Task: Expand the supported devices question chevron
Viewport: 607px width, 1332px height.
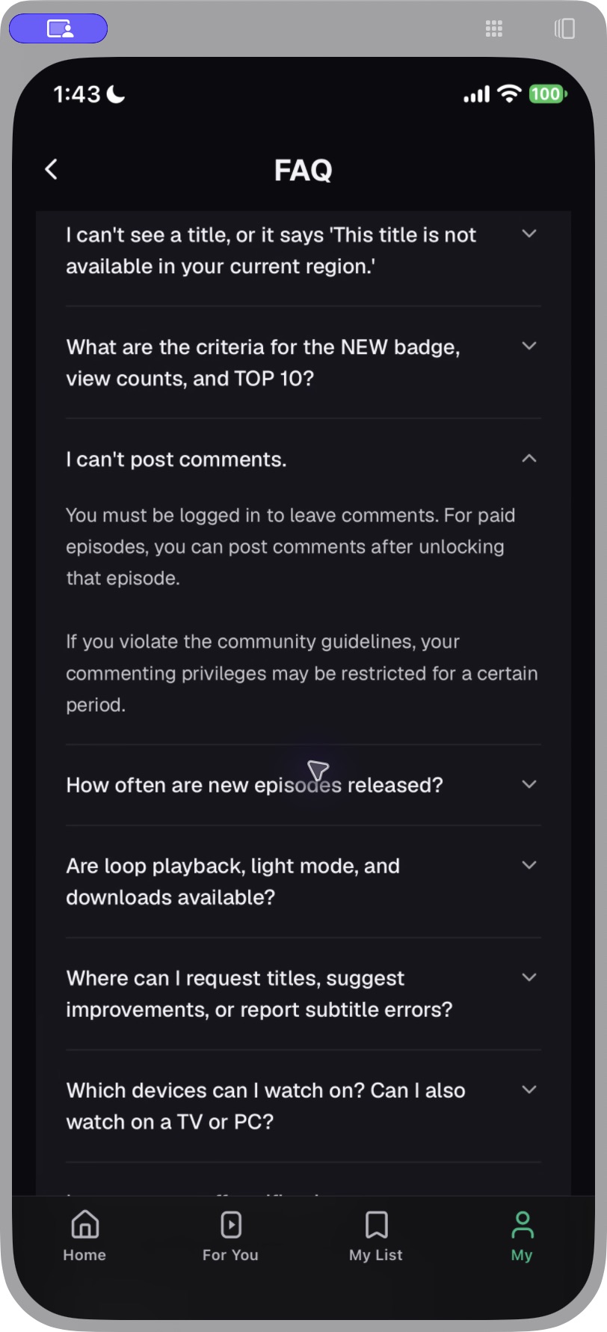Action: [x=529, y=1090]
